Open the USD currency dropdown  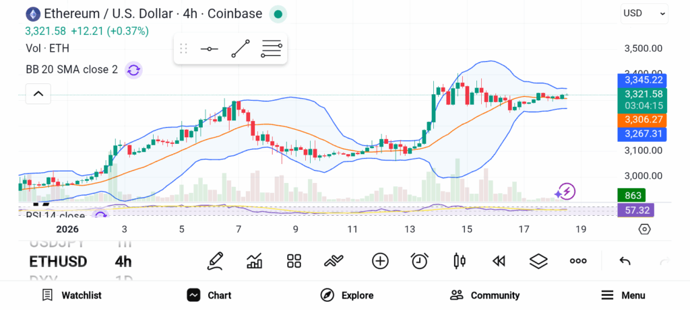[x=644, y=13]
